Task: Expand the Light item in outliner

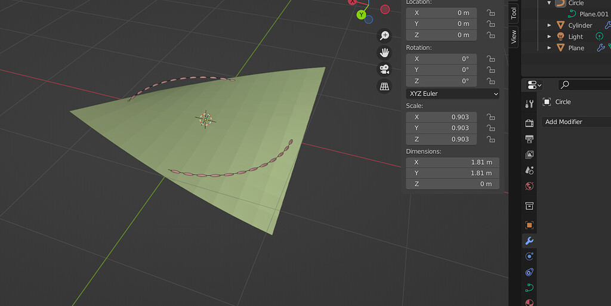Action: pos(549,36)
